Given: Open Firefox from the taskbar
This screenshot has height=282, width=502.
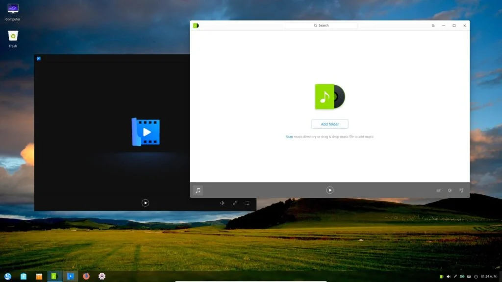Looking at the screenshot, I should point(86,276).
